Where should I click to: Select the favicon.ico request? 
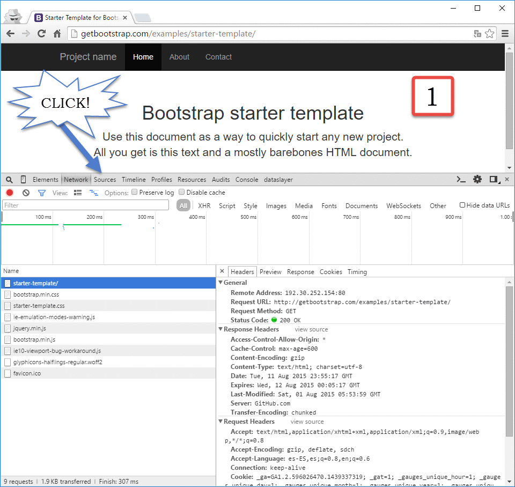click(108, 373)
